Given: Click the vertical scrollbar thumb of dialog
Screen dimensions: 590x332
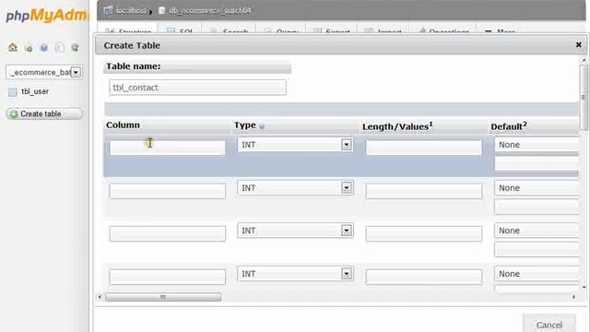Looking at the screenshot, I should pos(584,97).
